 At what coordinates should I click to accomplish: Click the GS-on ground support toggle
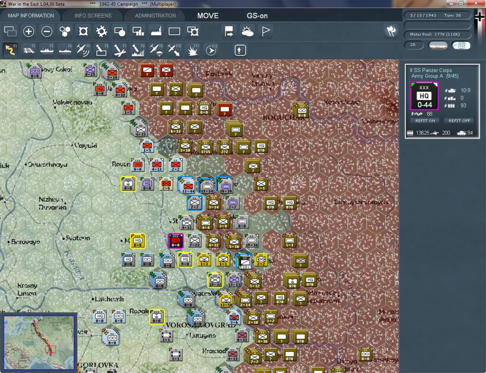tap(257, 16)
